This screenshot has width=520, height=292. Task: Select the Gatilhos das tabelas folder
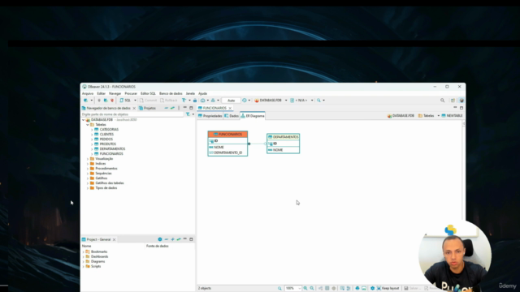click(x=110, y=183)
